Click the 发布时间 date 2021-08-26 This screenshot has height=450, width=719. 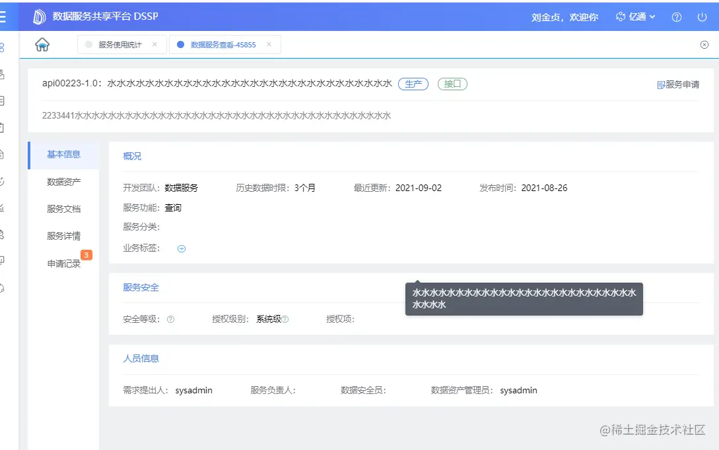pos(544,188)
